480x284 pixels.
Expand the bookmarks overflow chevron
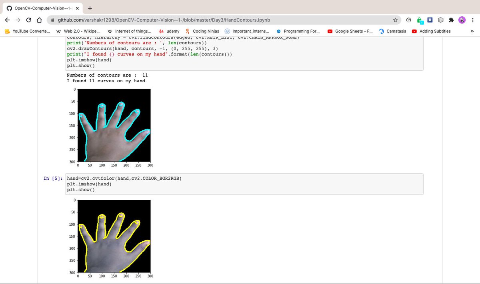pyautogui.click(x=472, y=31)
